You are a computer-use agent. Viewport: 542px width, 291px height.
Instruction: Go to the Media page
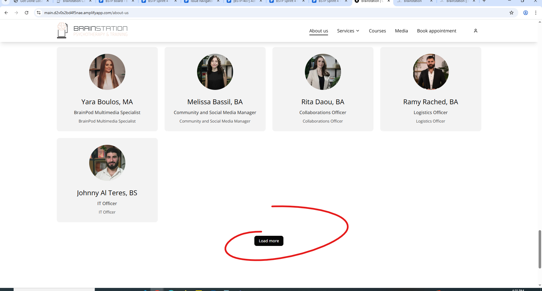401,31
